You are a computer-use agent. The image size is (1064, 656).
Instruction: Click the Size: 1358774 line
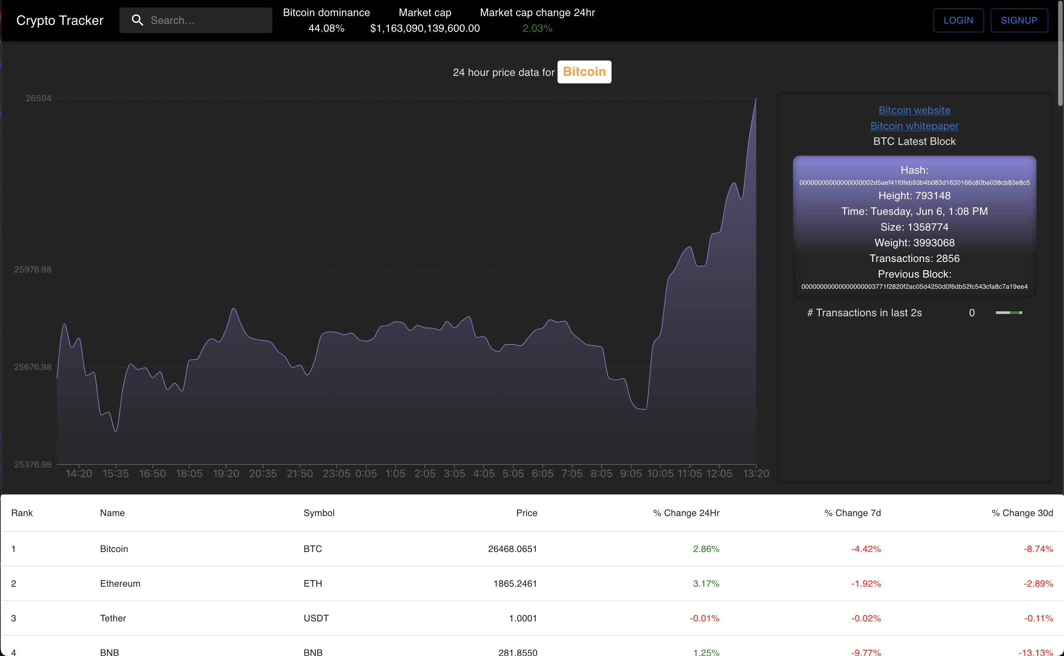coord(914,227)
